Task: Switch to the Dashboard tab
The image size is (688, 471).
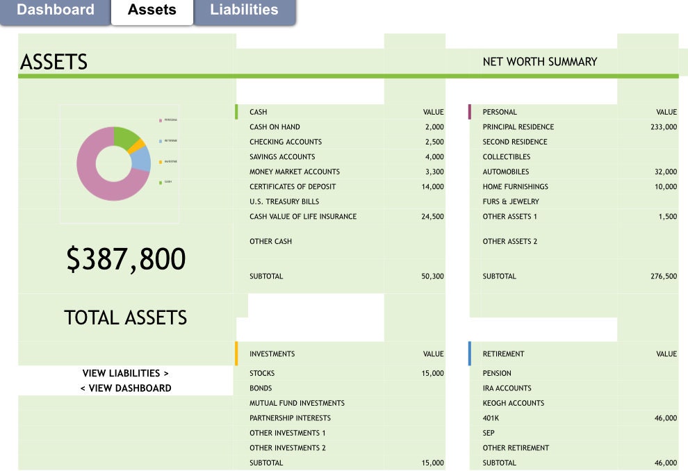Action: point(56,10)
